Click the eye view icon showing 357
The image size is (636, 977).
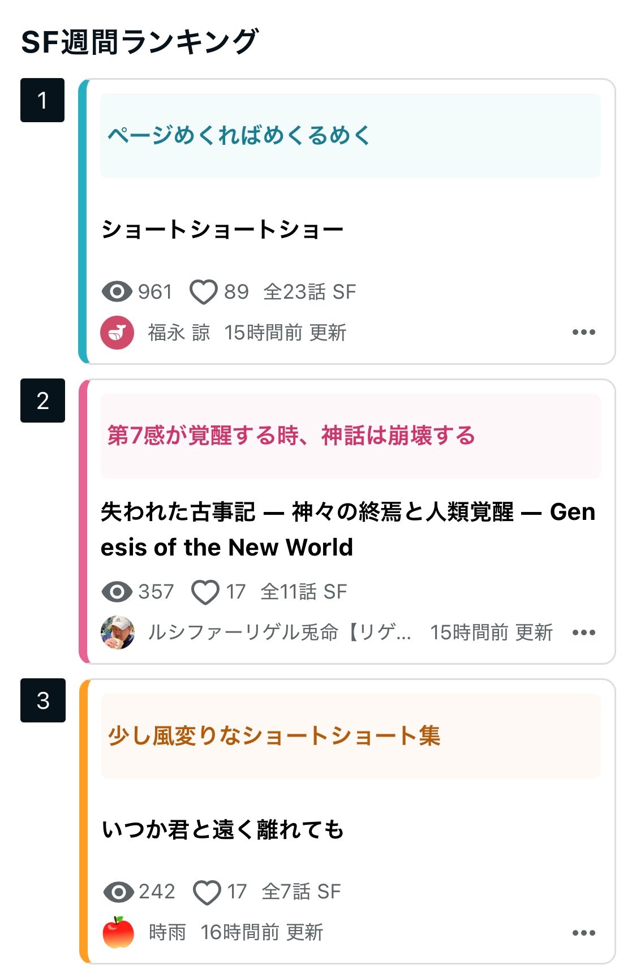click(x=117, y=592)
